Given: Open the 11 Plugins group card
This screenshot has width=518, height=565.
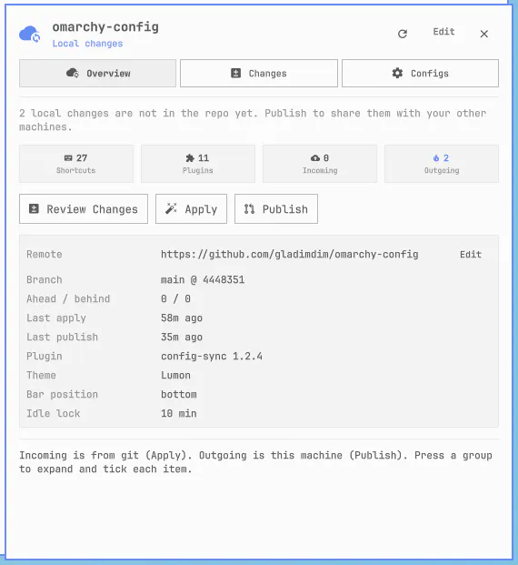Looking at the screenshot, I should click(198, 164).
